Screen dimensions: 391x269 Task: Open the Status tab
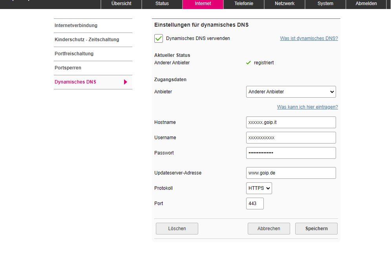(x=162, y=4)
